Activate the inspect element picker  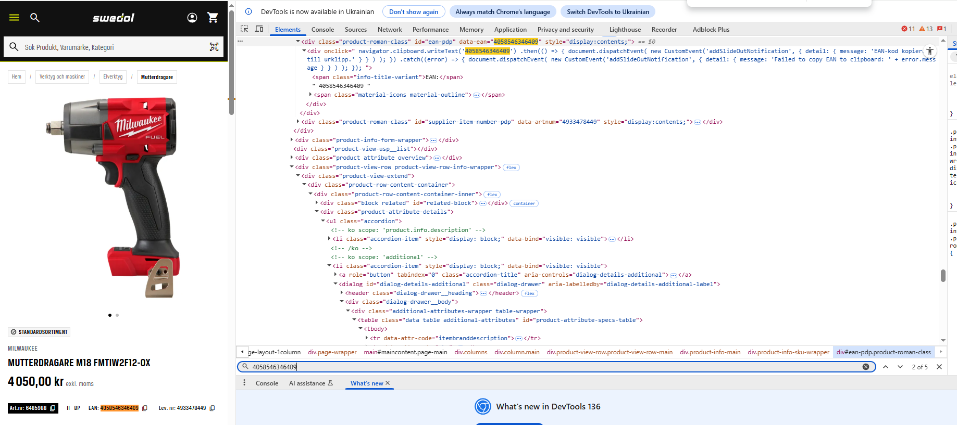pyautogui.click(x=244, y=29)
